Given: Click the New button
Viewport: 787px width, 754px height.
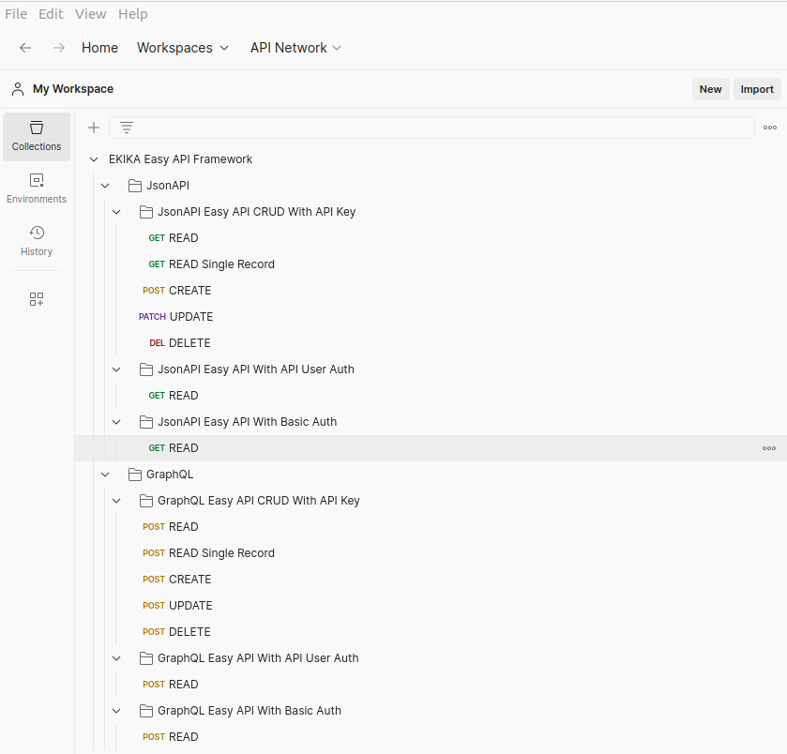Looking at the screenshot, I should pyautogui.click(x=710, y=89).
